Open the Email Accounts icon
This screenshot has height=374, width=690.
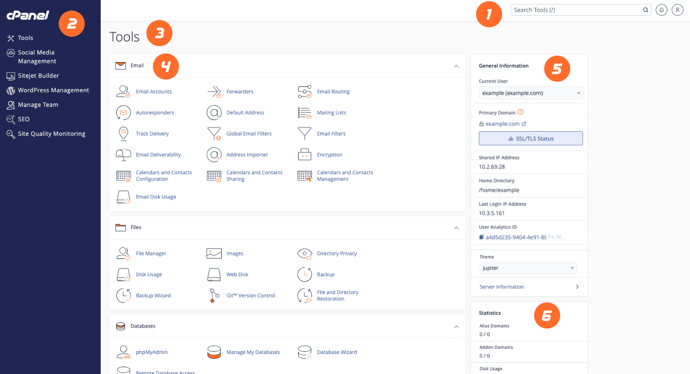(x=123, y=92)
